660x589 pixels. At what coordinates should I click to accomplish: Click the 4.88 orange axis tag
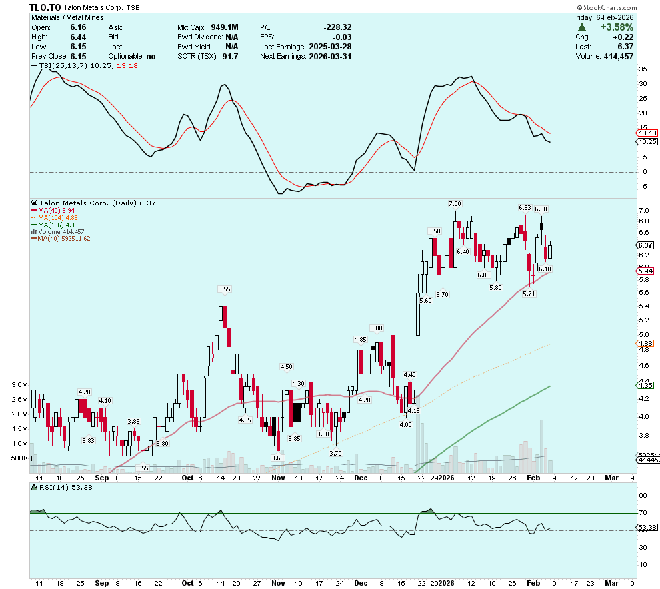(646, 343)
